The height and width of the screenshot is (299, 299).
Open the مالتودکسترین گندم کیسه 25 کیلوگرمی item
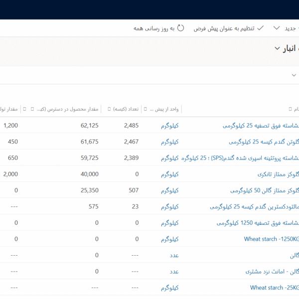coord(254,207)
